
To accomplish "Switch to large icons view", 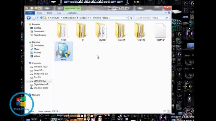I will click(x=169, y=111).
